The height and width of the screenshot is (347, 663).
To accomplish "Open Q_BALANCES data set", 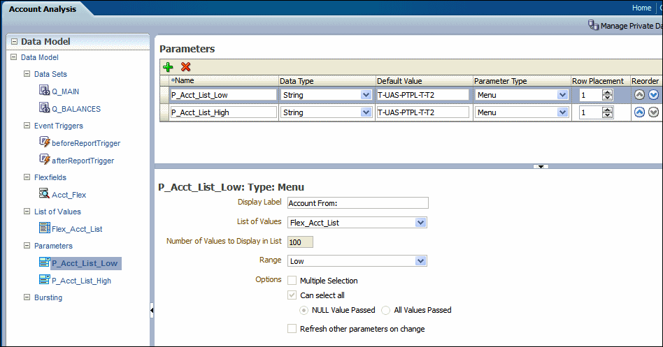I will point(76,109).
